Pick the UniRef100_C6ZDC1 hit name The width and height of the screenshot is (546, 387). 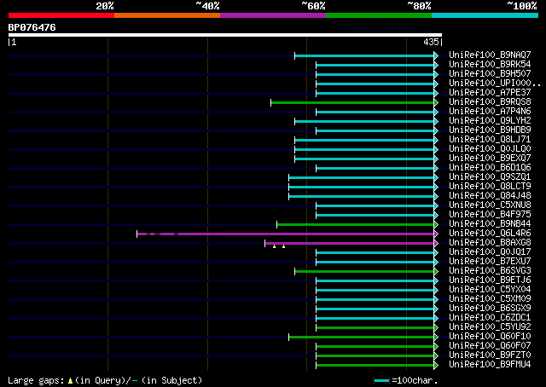pos(490,318)
